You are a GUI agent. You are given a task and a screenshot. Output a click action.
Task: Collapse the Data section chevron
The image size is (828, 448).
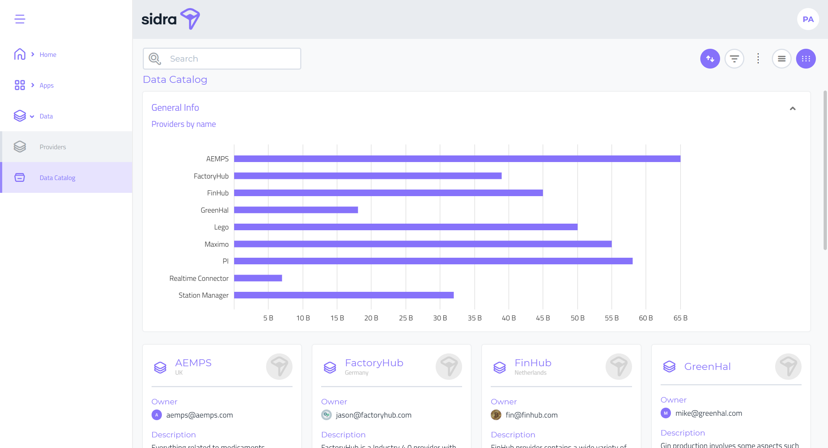click(32, 117)
